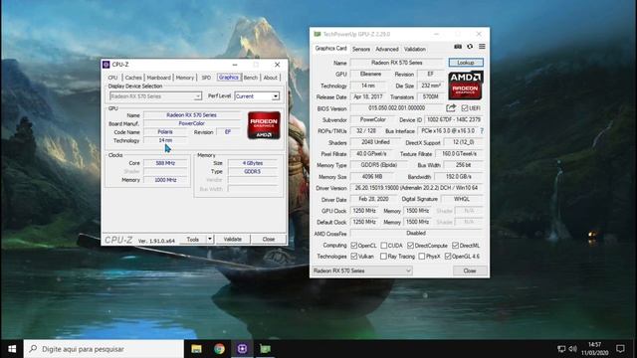Click the Memory Type GDDR5 field
Screen dimensions: 637x358
point(378,165)
